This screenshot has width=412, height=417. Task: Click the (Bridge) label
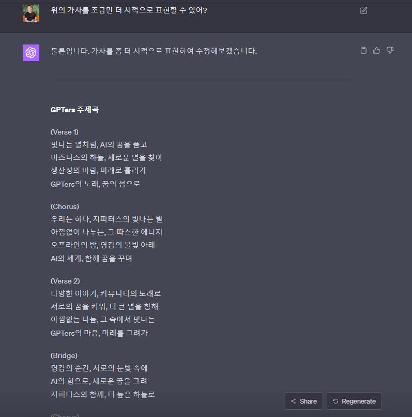[x=64, y=355]
